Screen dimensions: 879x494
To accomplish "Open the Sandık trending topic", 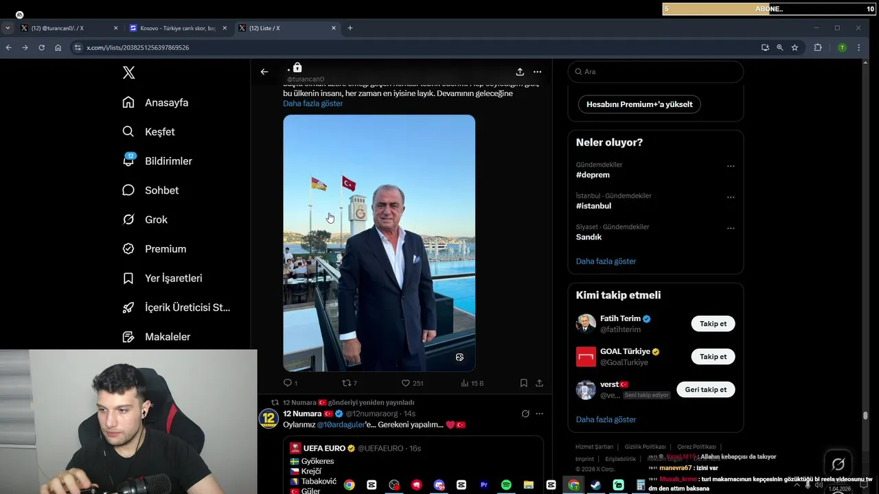I will tap(589, 237).
